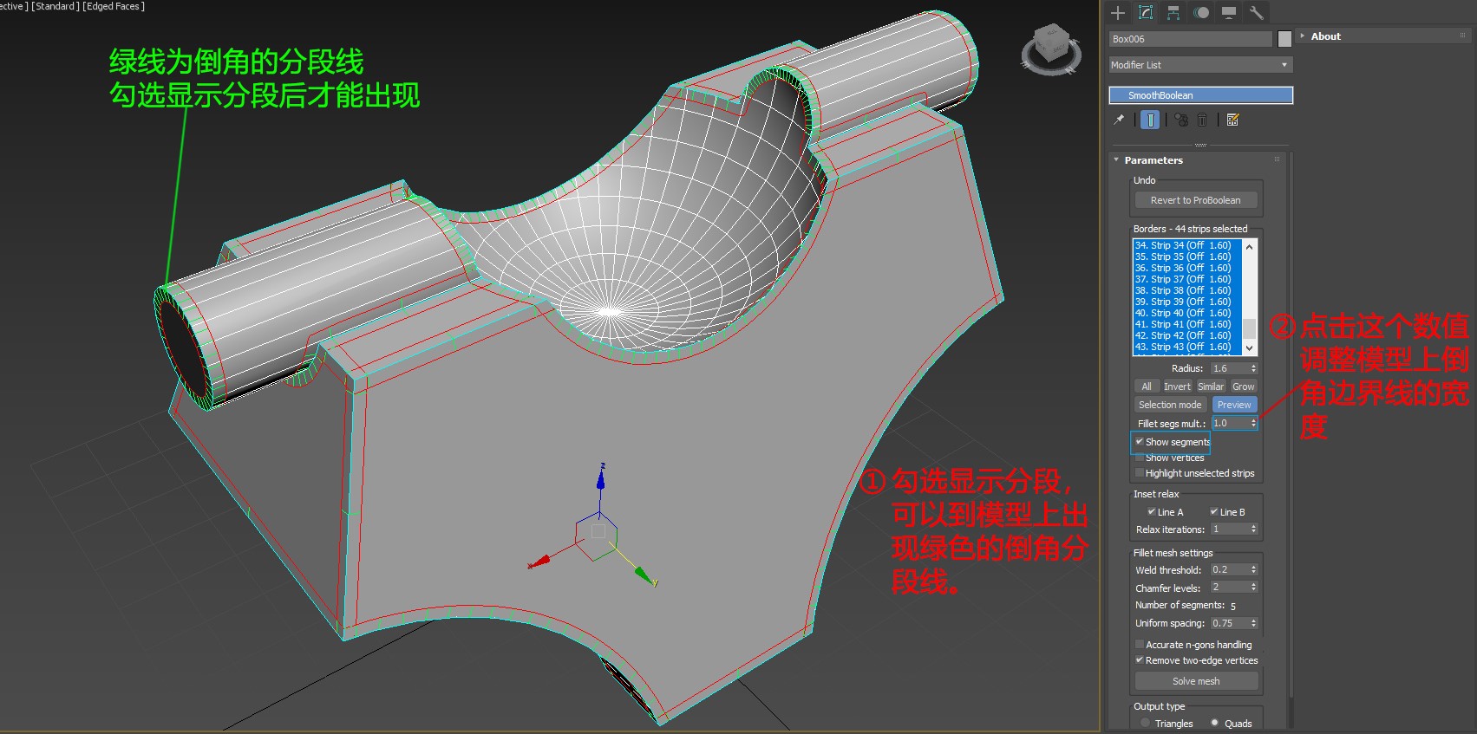The image size is (1477, 734).
Task: Open the Modifier List dropdown
Action: click(1200, 65)
